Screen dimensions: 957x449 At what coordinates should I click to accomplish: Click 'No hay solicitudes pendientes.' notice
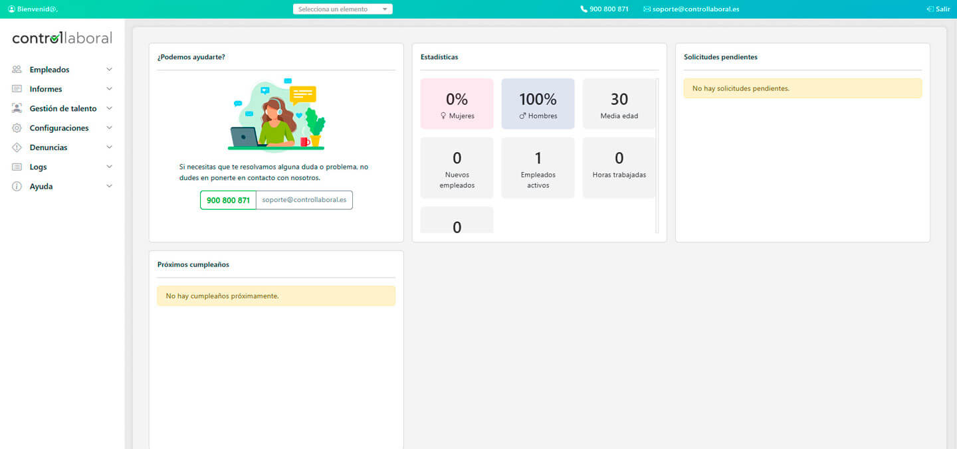pyautogui.click(x=803, y=88)
